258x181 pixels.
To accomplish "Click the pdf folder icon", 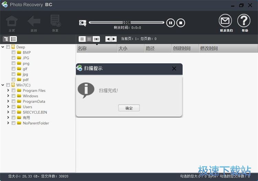I will [19, 79].
